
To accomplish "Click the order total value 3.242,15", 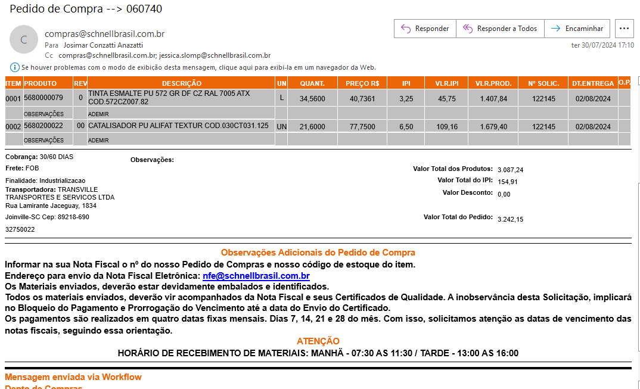I will point(510,219).
